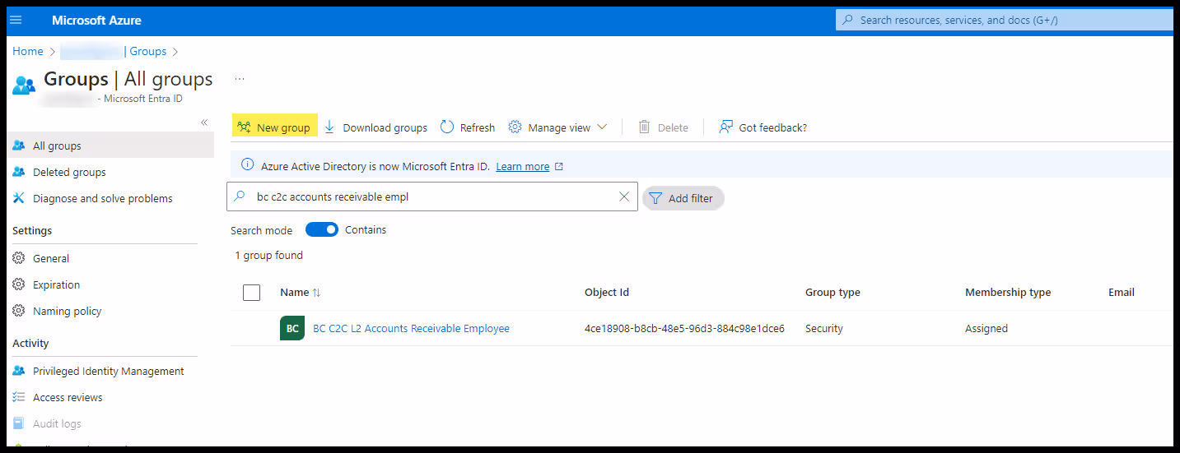Image resolution: width=1180 pixels, height=453 pixels.
Task: Click the Security group type cell
Action: click(824, 328)
